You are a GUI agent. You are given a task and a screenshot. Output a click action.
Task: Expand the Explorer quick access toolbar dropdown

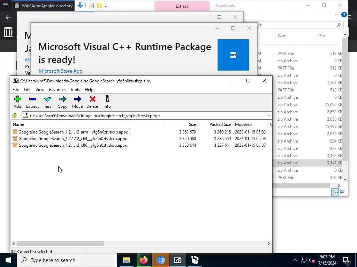[106, 6]
